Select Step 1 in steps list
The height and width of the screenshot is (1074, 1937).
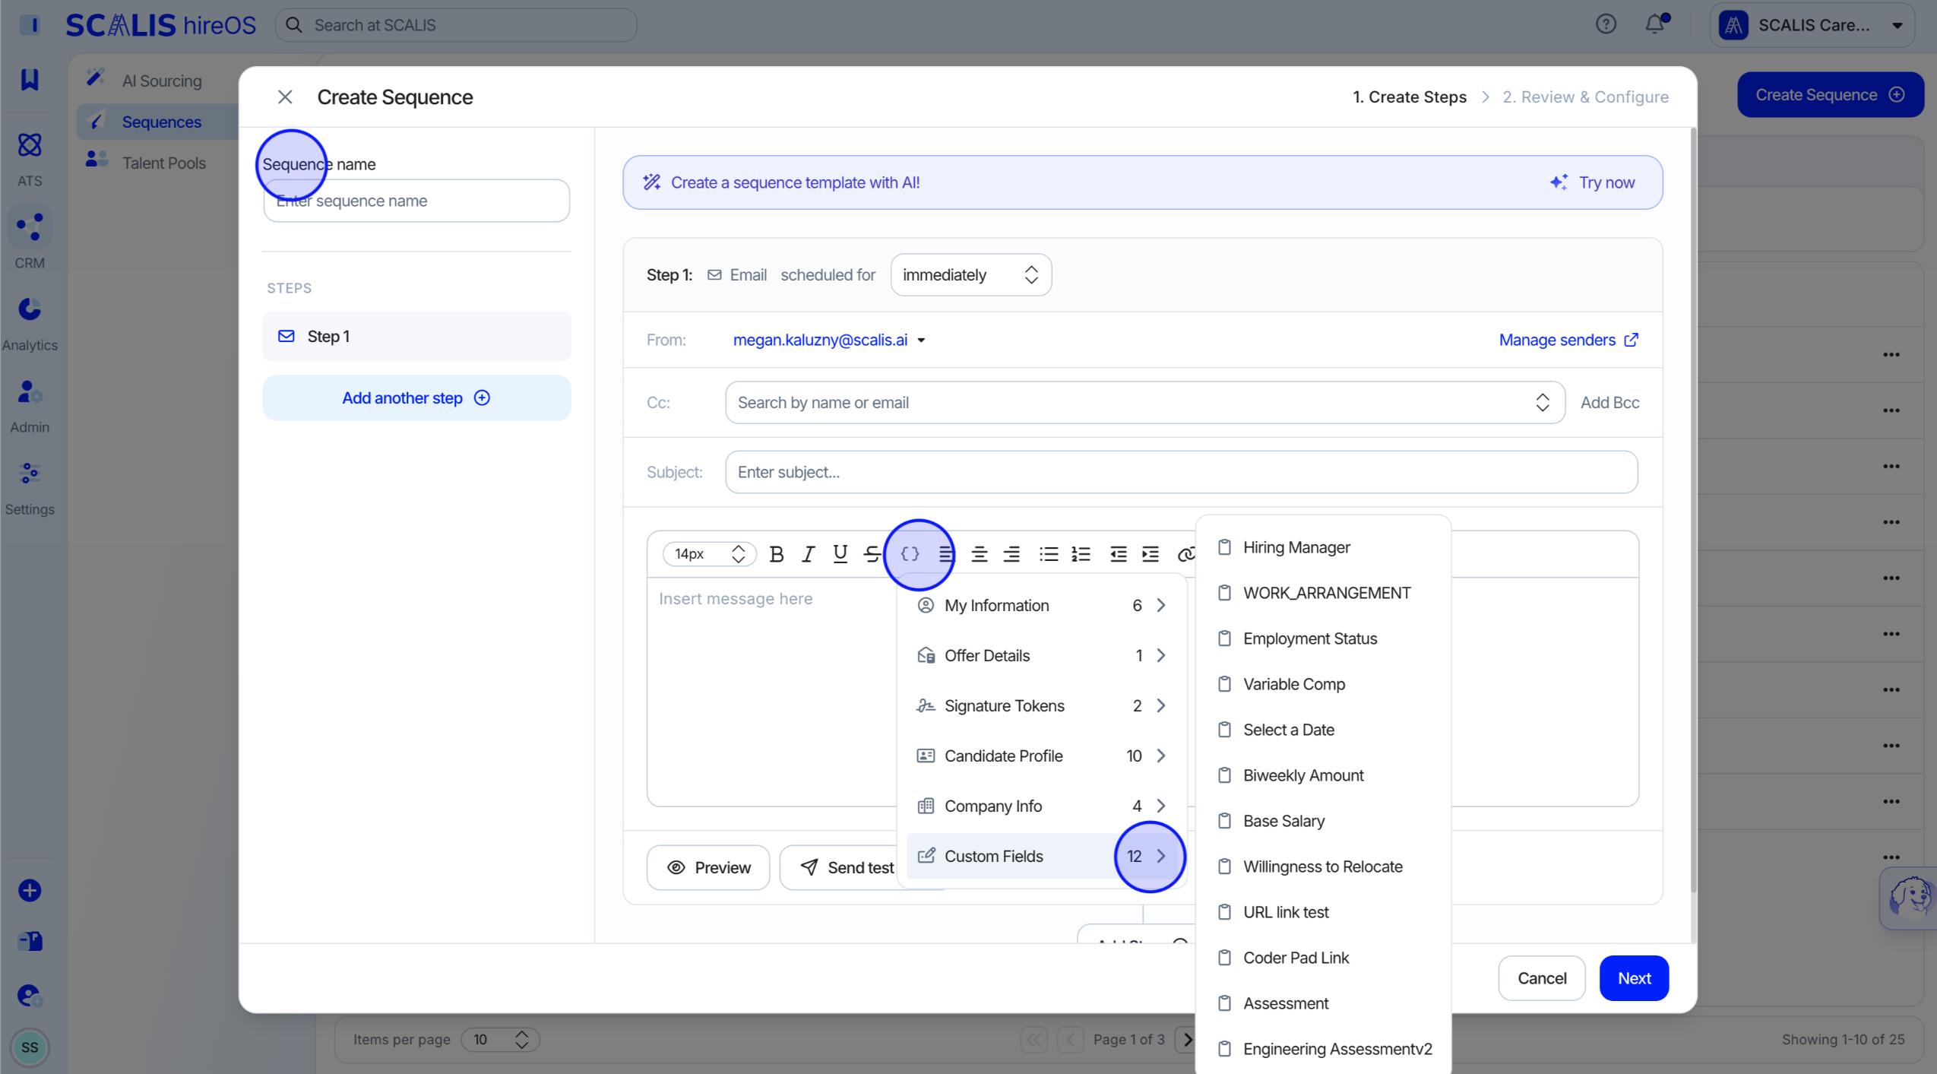click(416, 336)
